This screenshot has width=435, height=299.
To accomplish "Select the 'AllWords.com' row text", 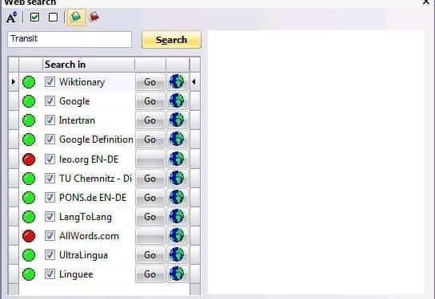I will 89,236.
